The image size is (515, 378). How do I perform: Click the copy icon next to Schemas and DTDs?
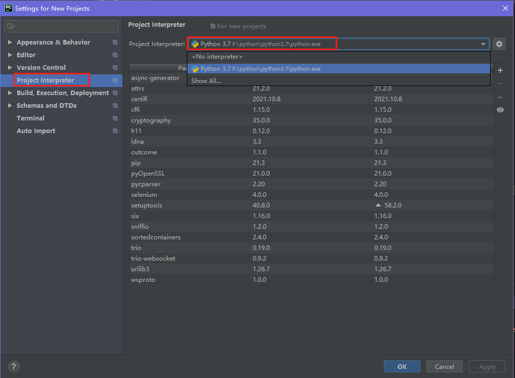click(115, 106)
